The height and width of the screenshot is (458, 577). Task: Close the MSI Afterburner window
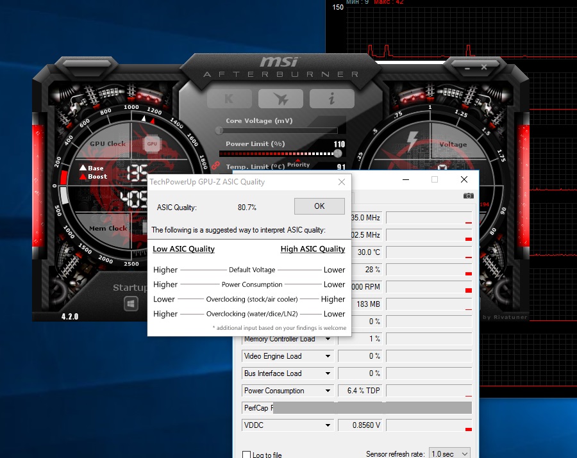[x=484, y=67]
